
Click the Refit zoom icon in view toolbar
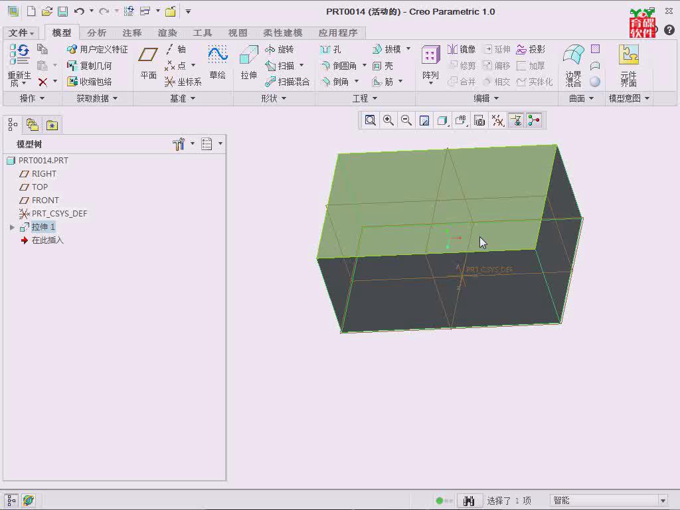pyautogui.click(x=370, y=120)
